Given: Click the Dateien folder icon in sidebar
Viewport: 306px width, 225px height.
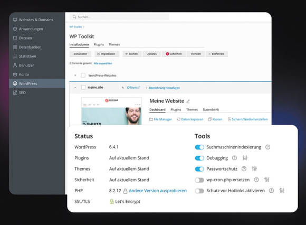Looking at the screenshot, I should click(15, 37).
